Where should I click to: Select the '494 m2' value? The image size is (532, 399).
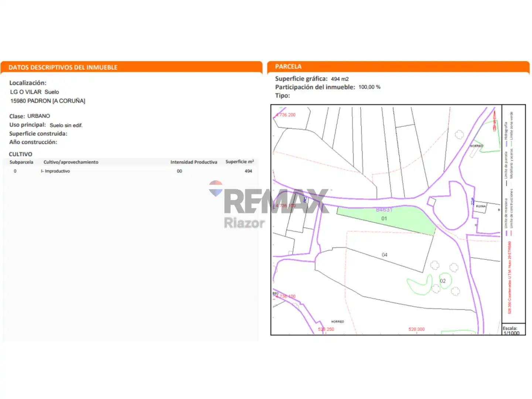[x=340, y=79]
